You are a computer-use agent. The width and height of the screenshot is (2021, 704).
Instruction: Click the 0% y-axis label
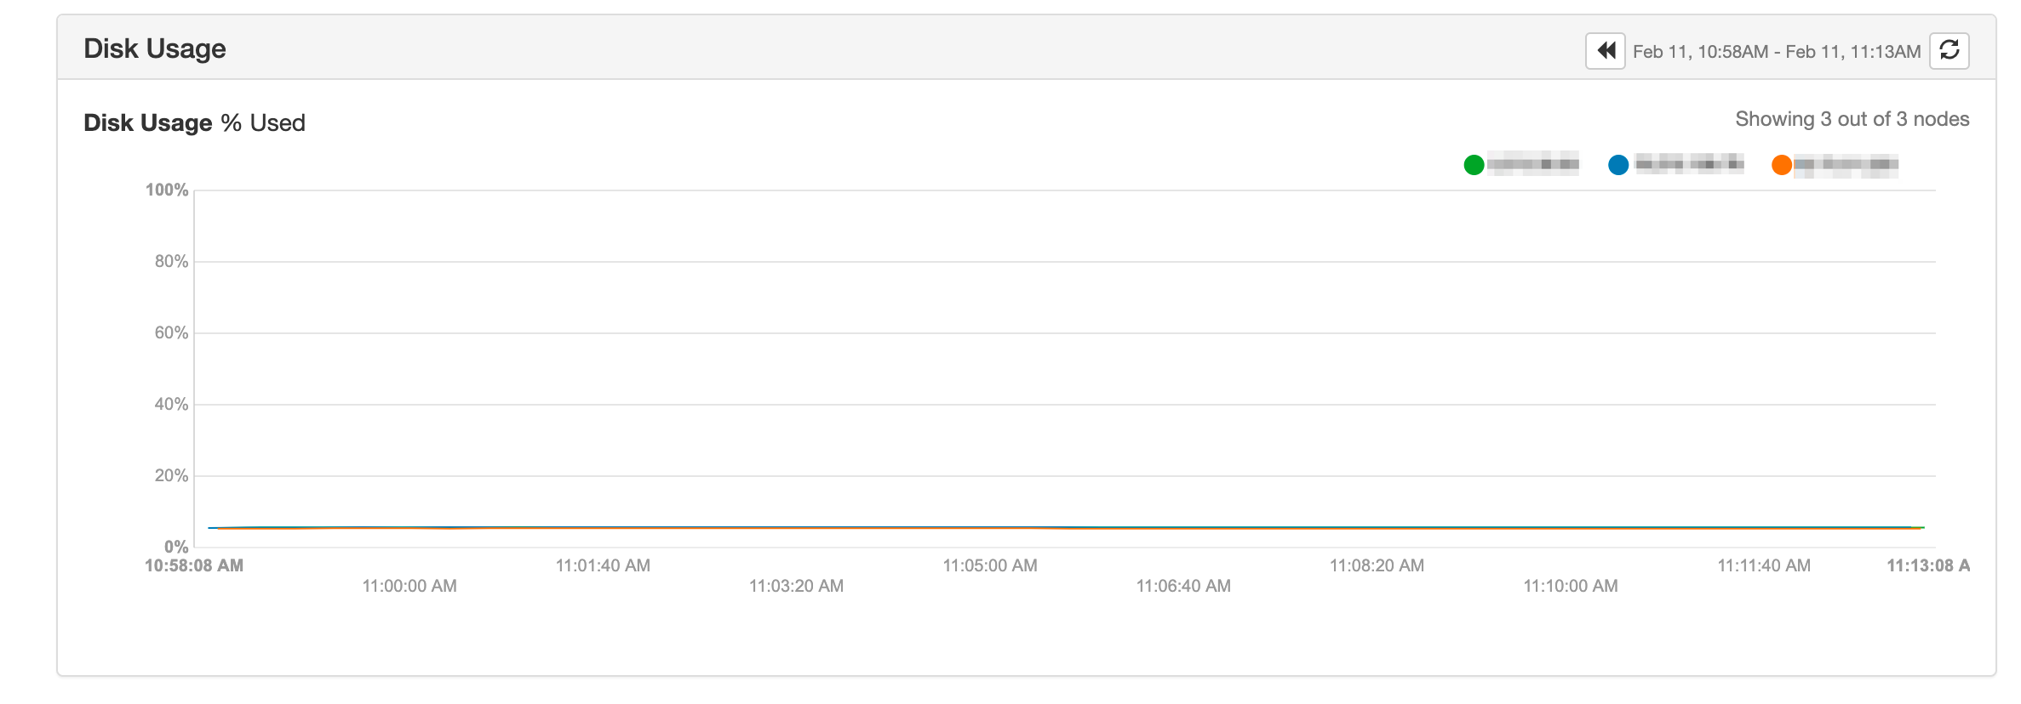click(x=176, y=546)
